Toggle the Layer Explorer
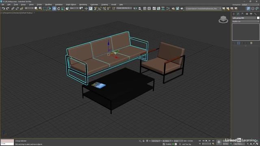The width and height of the screenshot is (260, 146). [x=149, y=9]
